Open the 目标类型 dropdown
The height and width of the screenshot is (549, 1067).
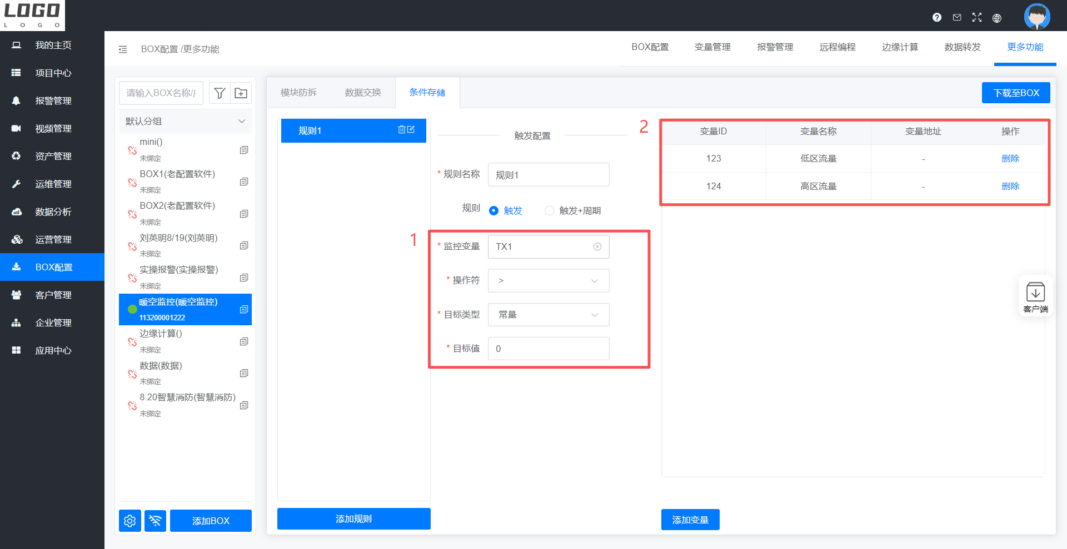(548, 315)
